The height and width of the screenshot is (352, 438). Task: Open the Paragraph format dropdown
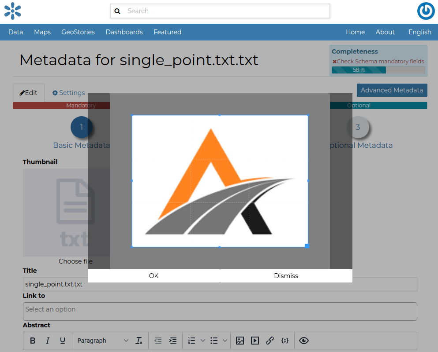(102, 341)
